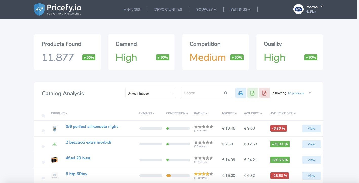This screenshot has width=359, height=183.
Task: Click the print icon button
Action: tap(241, 93)
